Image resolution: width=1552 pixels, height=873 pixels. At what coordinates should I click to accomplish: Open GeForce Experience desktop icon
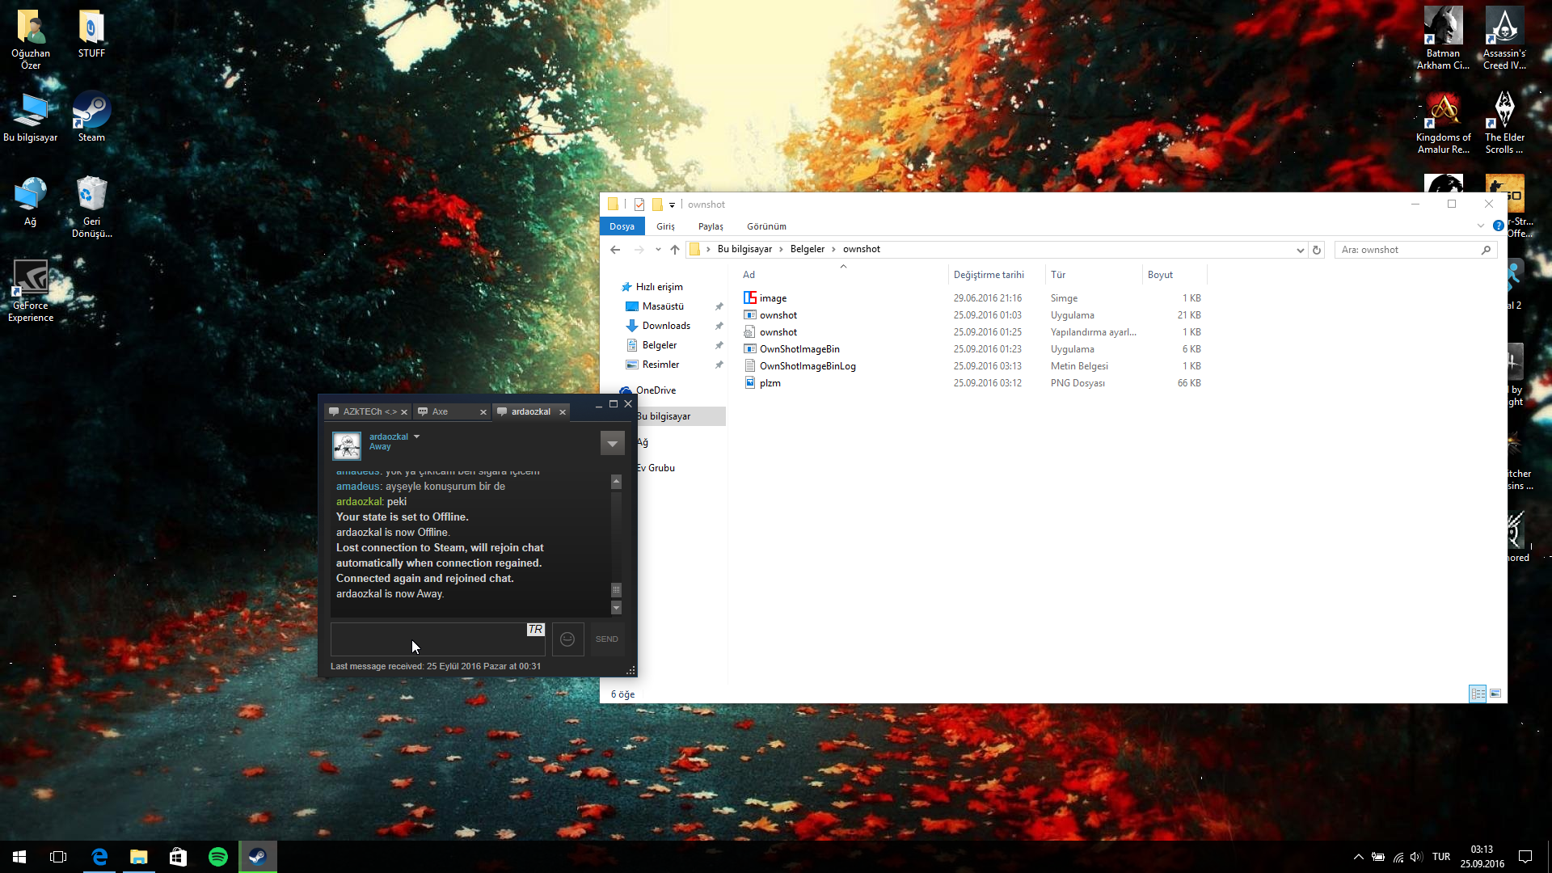coord(31,291)
